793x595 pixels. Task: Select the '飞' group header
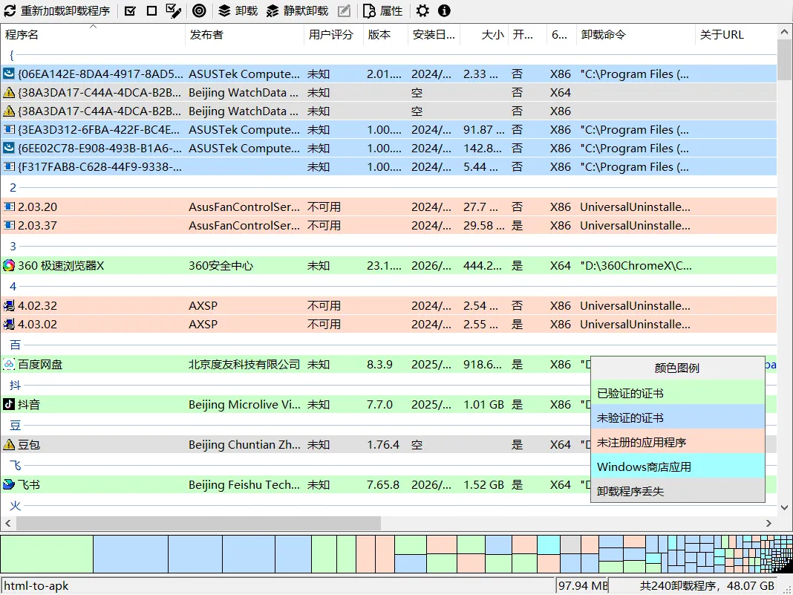tap(15, 465)
